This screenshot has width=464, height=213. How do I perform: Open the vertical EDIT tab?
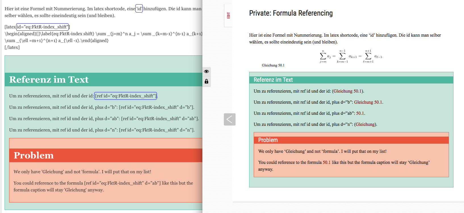(228, 15)
